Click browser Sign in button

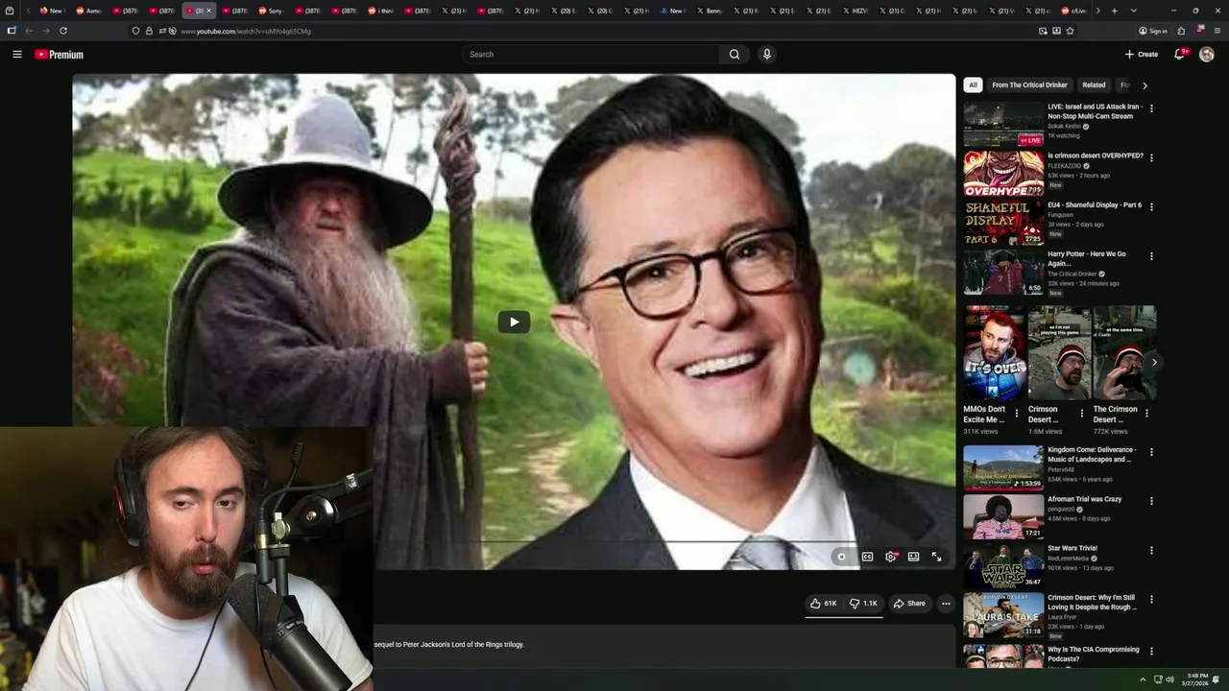coord(1152,31)
